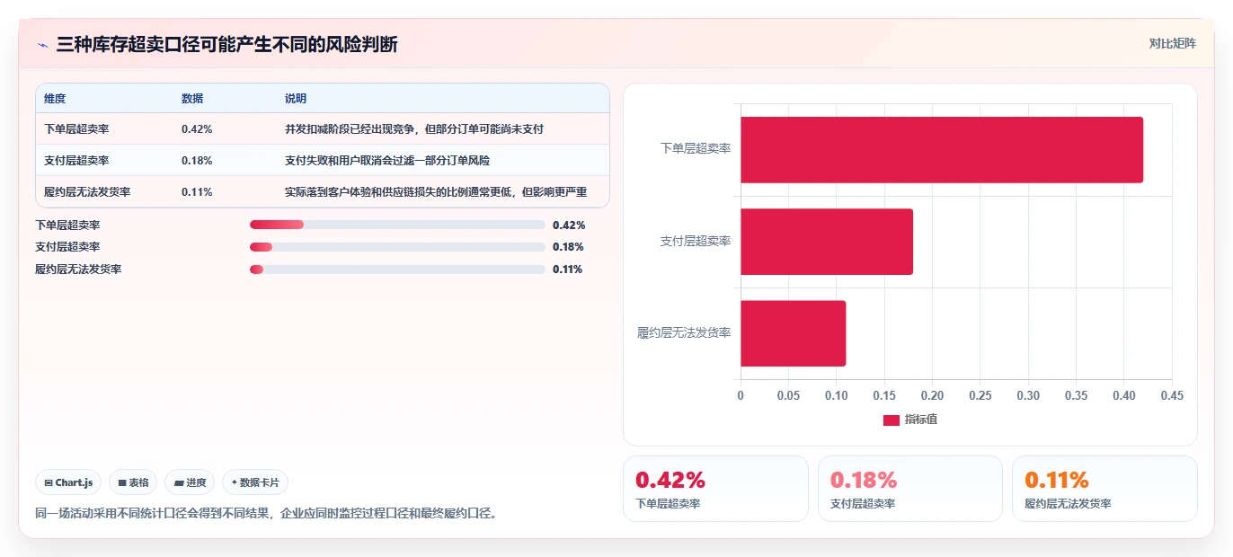The image size is (1233, 557).
Task: Toggle the 指标值 legend color swatch
Action: tap(891, 420)
